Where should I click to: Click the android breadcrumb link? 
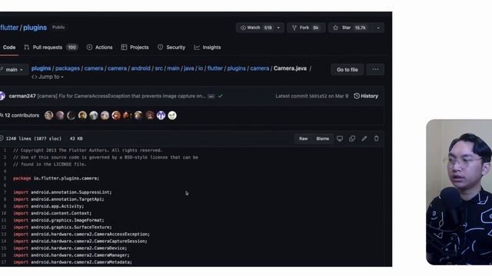pyautogui.click(x=141, y=68)
